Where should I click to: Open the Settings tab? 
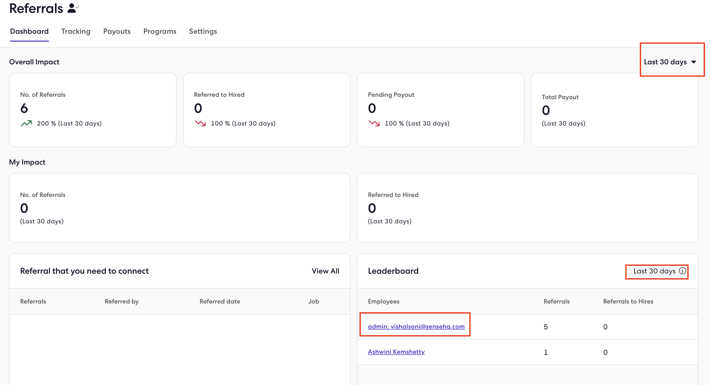click(x=203, y=31)
